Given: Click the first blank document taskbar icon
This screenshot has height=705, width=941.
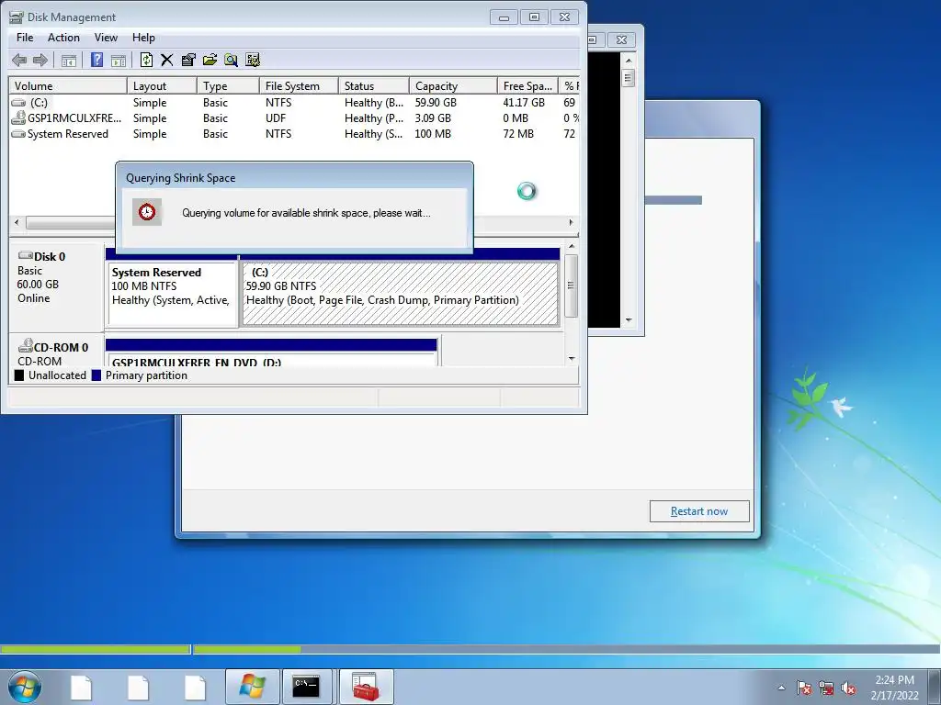Looking at the screenshot, I should (x=81, y=688).
